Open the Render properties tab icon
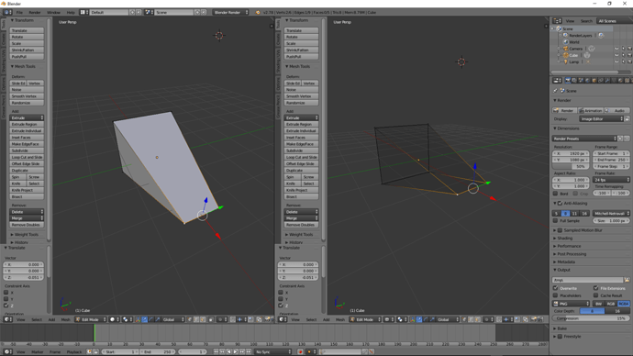The height and width of the screenshot is (356, 633). click(x=568, y=81)
